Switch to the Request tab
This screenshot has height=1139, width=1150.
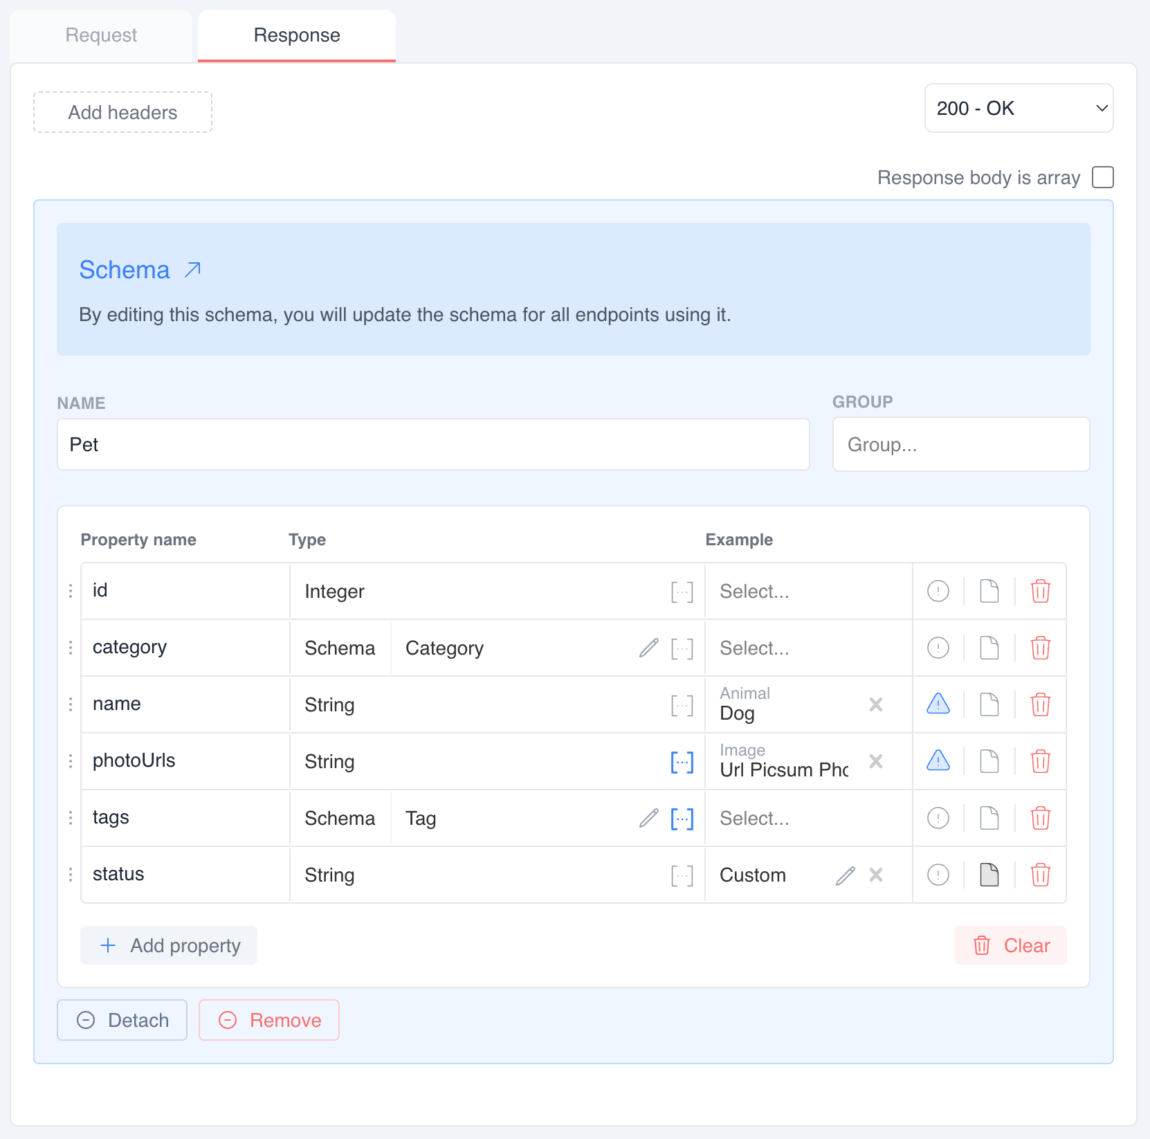tap(101, 35)
